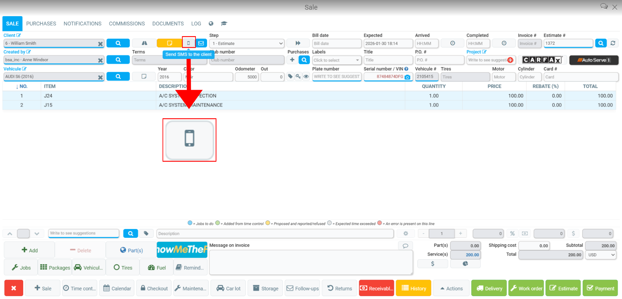The width and height of the screenshot is (622, 299).
Task: Click the binoculars icon beside the client search
Action: click(x=144, y=43)
